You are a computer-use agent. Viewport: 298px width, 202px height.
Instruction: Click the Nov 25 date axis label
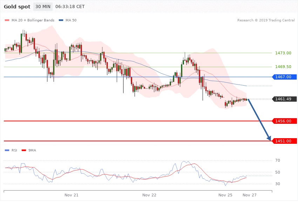[x=225, y=195]
